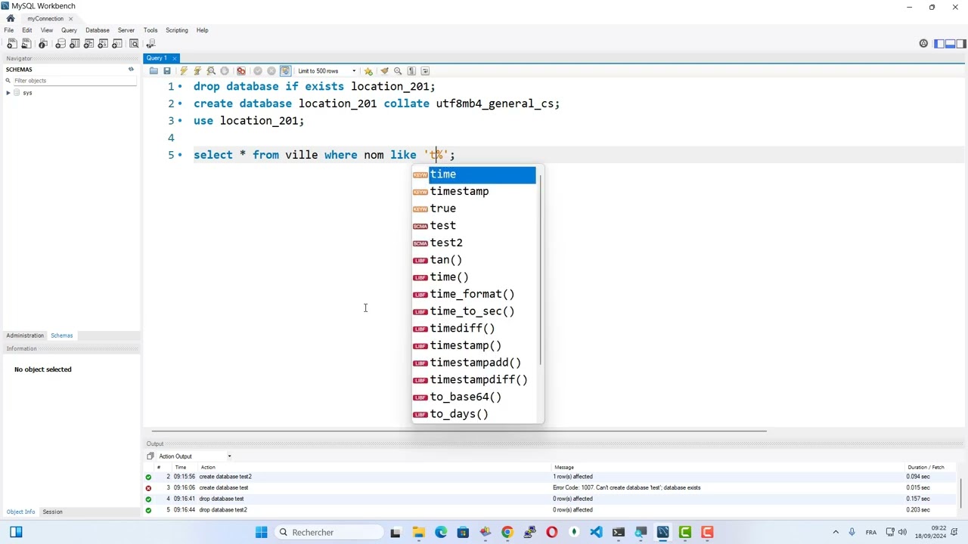Close the myConnection tab
The image size is (968, 544).
click(x=71, y=19)
